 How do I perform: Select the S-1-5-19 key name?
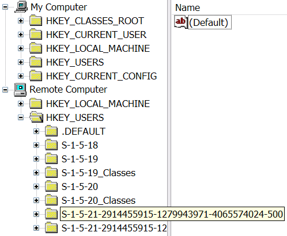point(80,159)
